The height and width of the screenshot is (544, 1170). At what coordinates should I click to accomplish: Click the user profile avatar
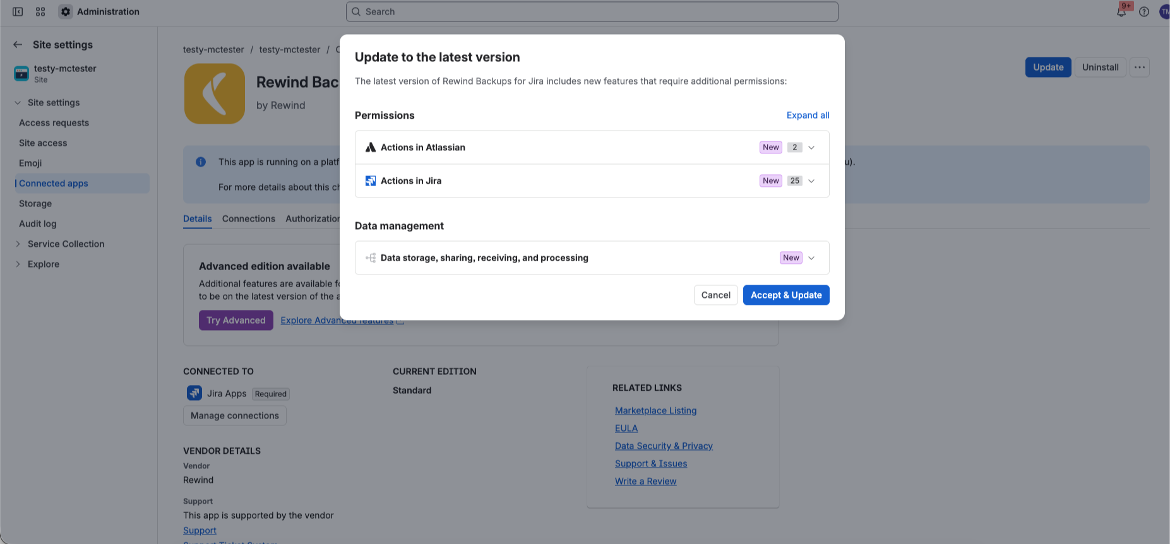[x=1164, y=11]
